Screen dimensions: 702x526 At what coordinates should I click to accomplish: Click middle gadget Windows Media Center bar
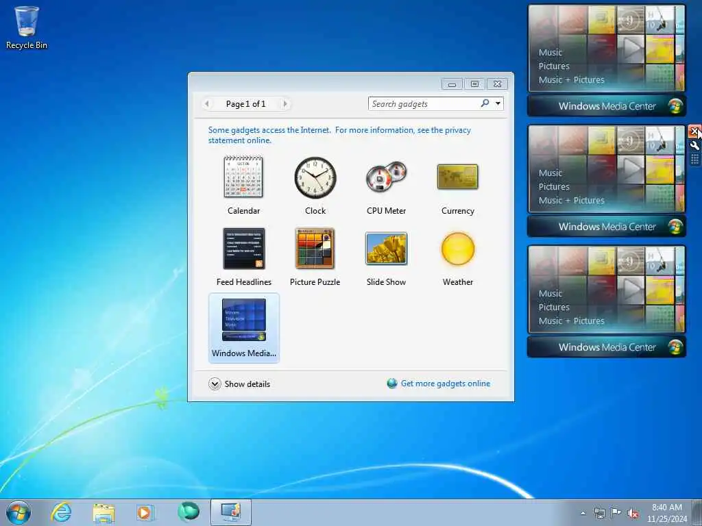pos(607,227)
